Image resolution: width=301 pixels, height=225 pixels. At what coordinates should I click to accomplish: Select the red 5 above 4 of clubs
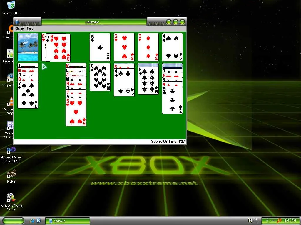[124, 66]
